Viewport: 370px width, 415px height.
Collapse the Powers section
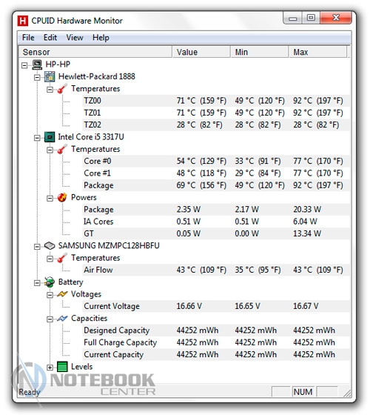[50, 198]
